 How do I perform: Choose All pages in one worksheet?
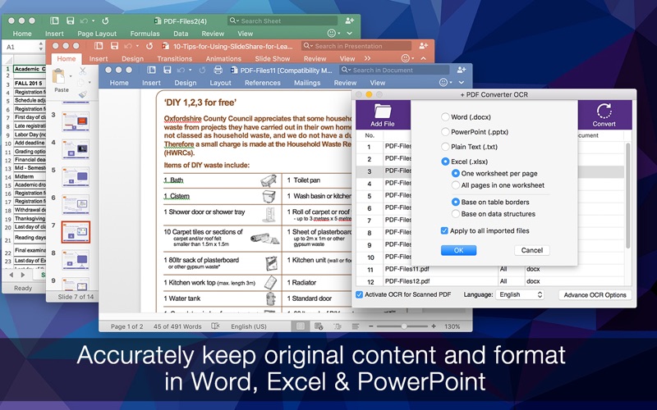455,185
